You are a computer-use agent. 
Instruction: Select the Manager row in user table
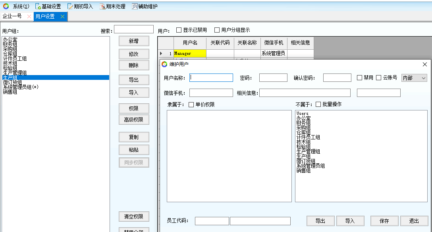click(x=190, y=53)
